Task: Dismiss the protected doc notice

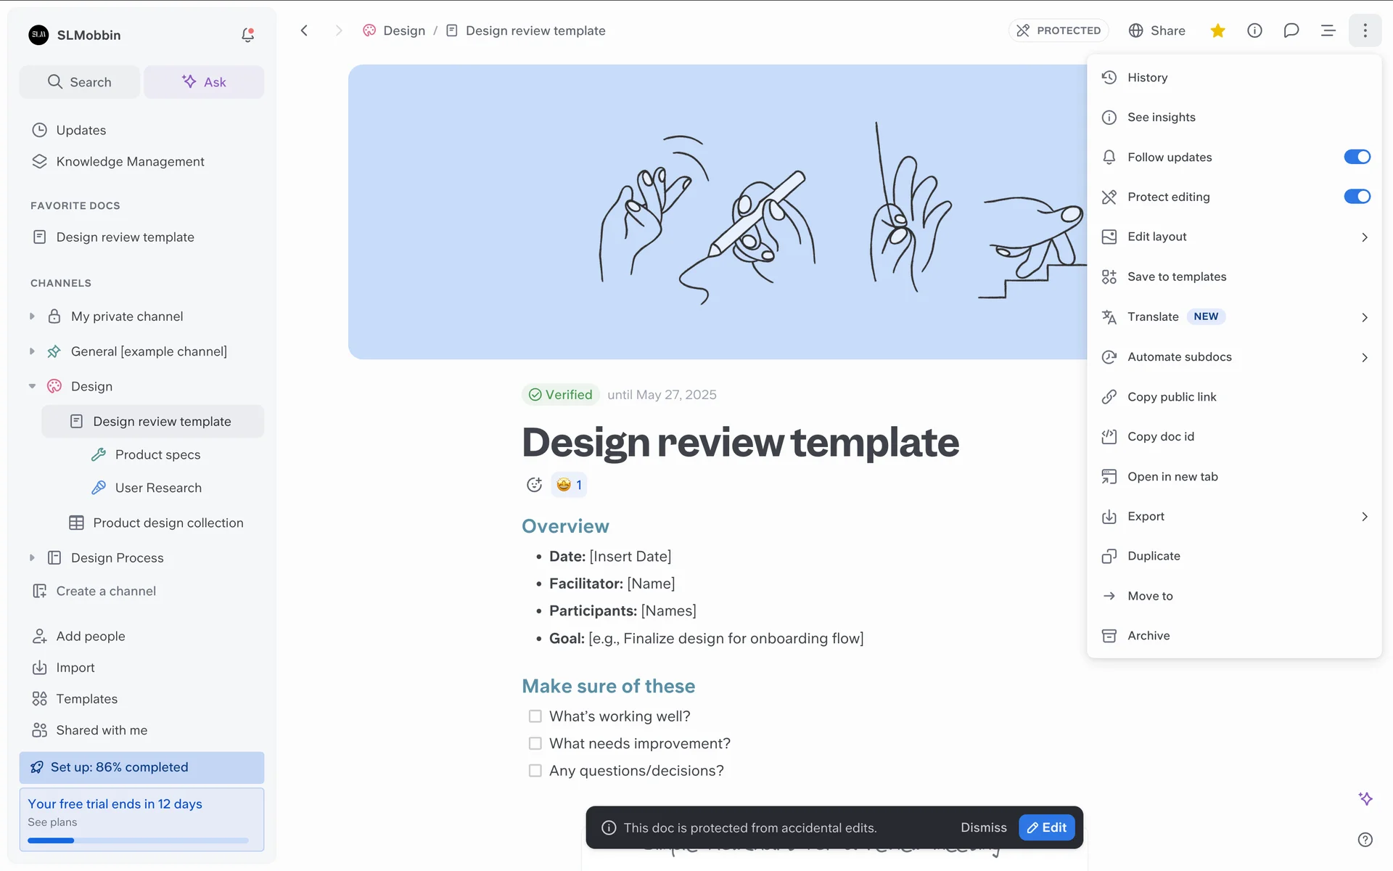Action: click(x=983, y=827)
